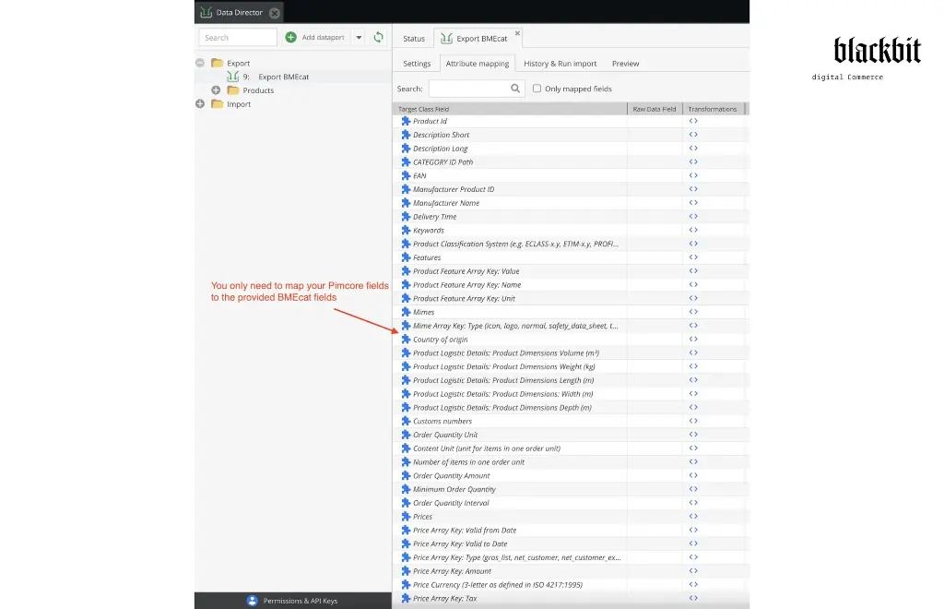
Task: Click the Transformations column header
Action: (x=714, y=109)
